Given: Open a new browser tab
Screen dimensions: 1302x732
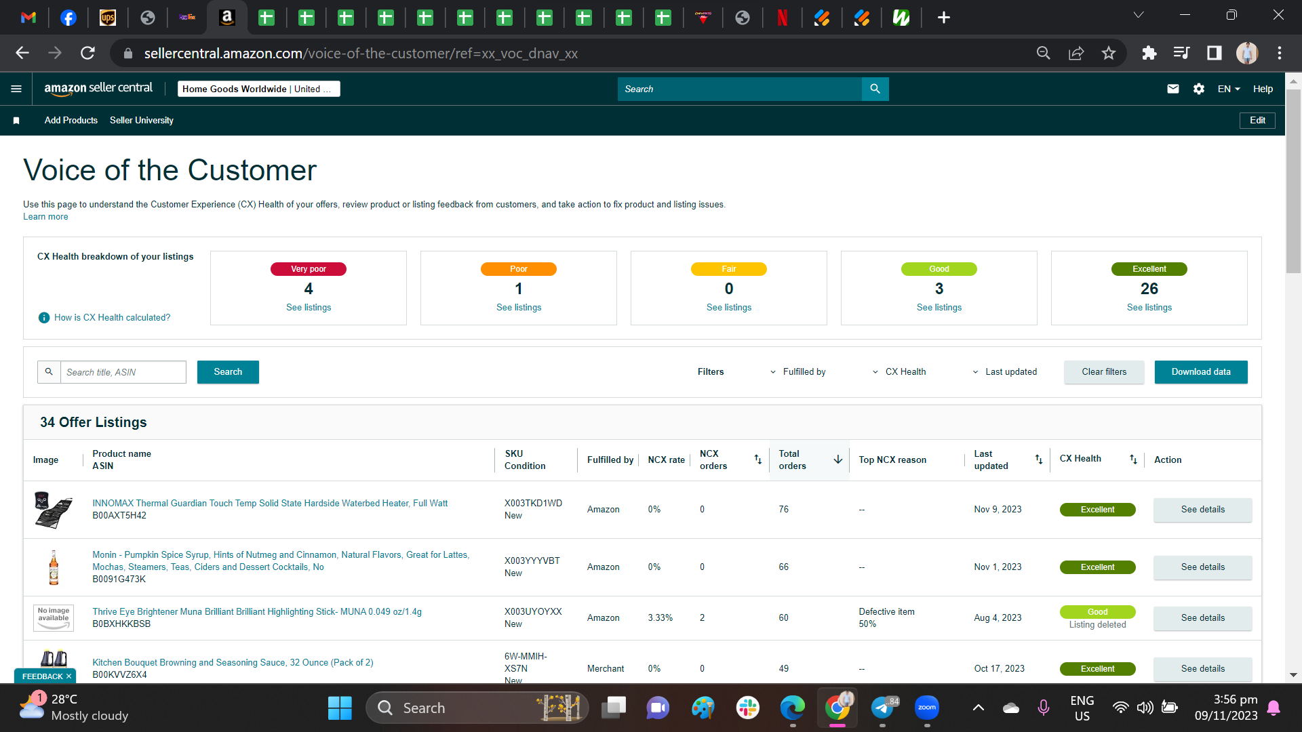Looking at the screenshot, I should [x=943, y=18].
